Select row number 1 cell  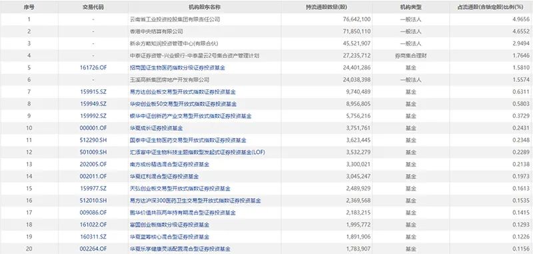pyautogui.click(x=29, y=19)
